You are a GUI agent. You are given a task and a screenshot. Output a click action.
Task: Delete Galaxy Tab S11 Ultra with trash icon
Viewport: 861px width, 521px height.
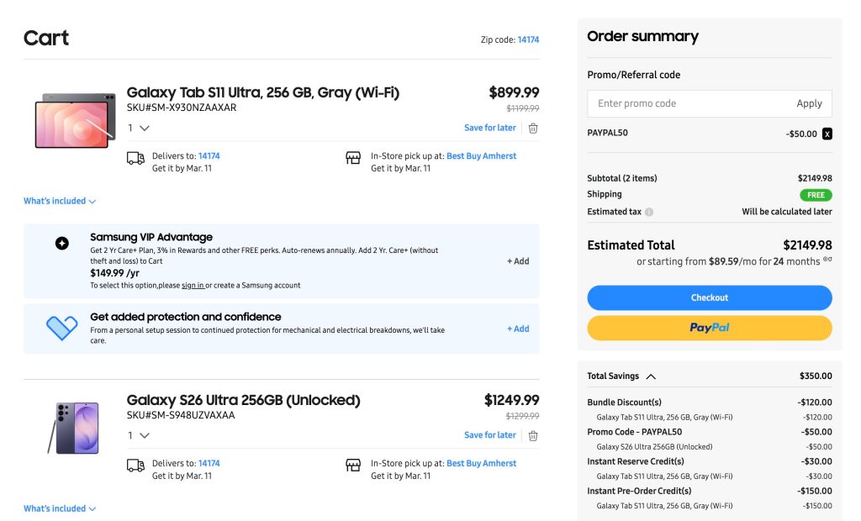pos(533,128)
